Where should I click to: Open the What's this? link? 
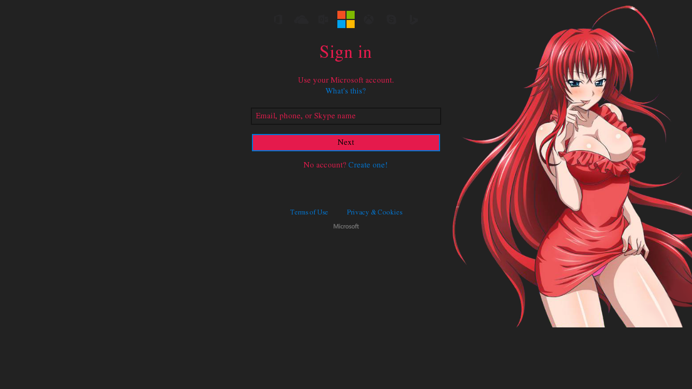point(346,91)
